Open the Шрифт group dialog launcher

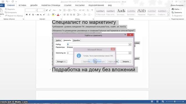pos(61,19)
